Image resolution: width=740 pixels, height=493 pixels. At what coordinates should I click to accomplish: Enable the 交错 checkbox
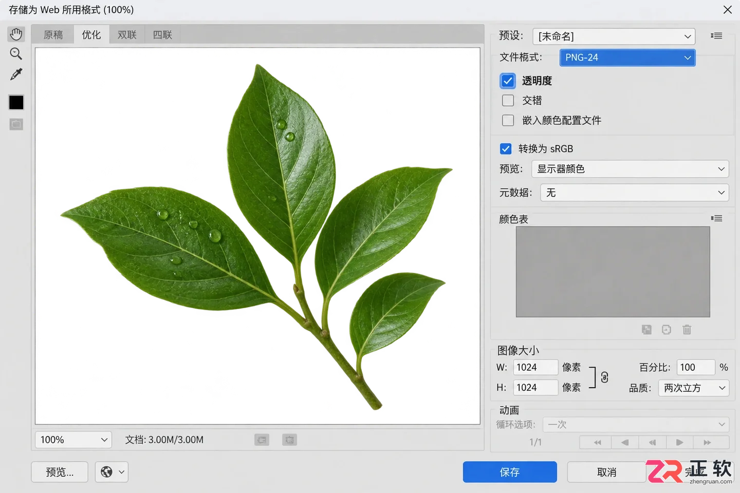(x=508, y=100)
